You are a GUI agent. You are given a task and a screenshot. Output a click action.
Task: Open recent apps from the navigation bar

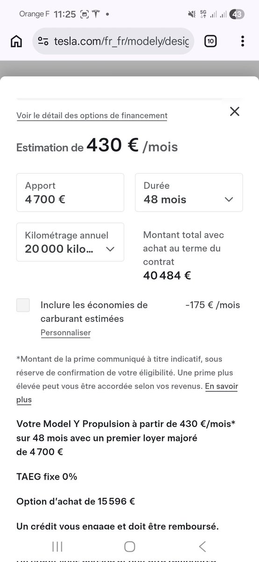click(x=58, y=546)
